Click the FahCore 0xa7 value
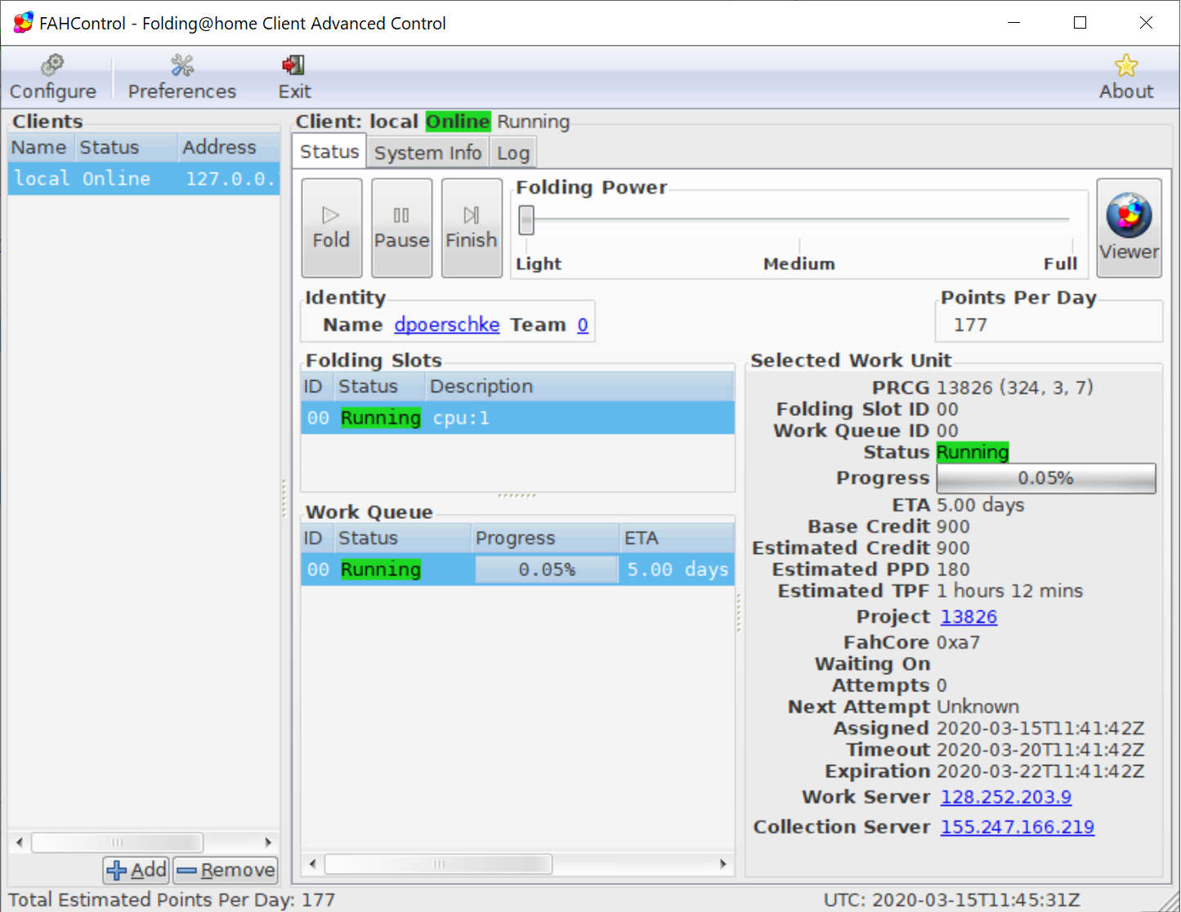 coord(958,643)
